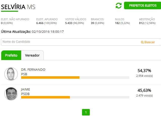Click the DR. FERNANDO candidate name

point(33,69)
